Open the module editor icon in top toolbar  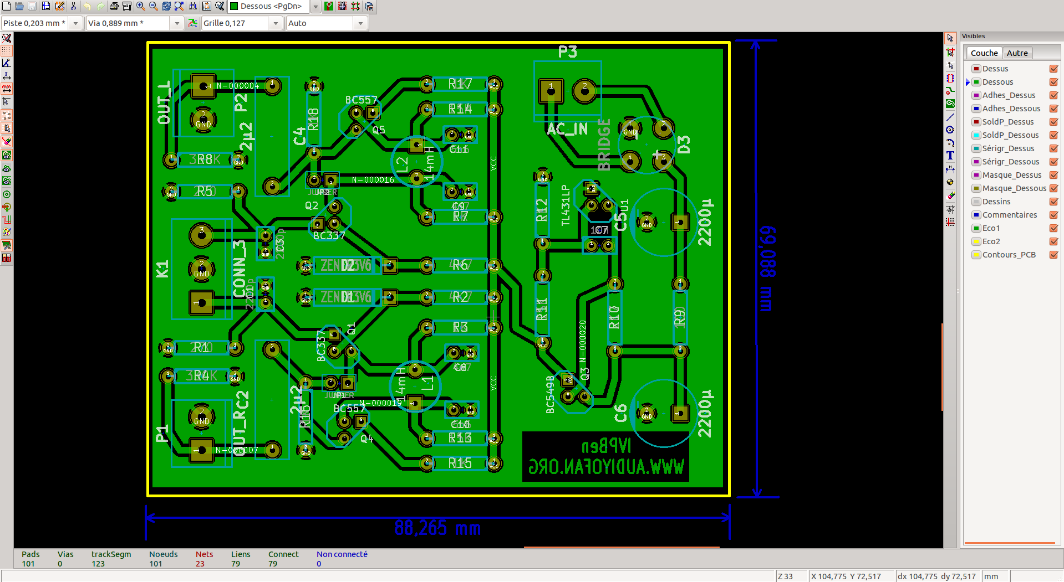click(x=60, y=6)
